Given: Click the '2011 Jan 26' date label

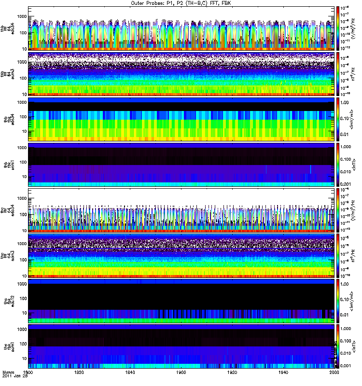Looking at the screenshot, I should [15, 376].
